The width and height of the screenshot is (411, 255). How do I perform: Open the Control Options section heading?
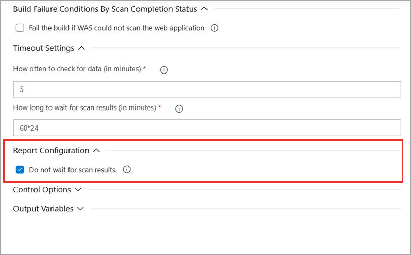[x=42, y=190]
